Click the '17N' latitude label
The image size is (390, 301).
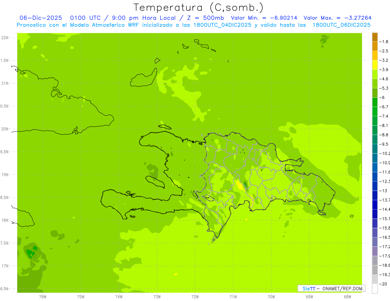5,266
